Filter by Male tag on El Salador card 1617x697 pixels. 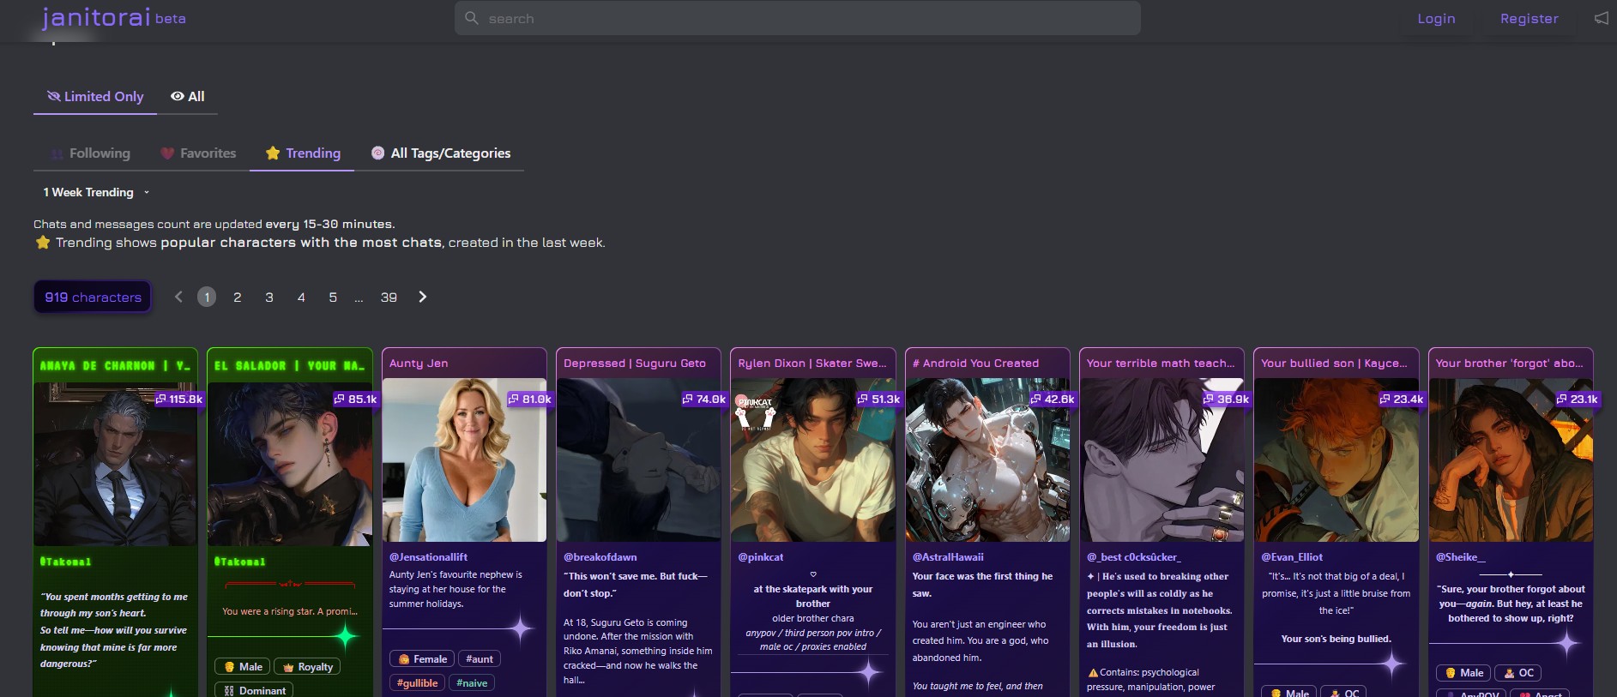point(242,667)
